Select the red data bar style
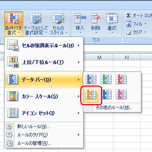Viewport: 152px width, 152px height. (x=121, y=79)
